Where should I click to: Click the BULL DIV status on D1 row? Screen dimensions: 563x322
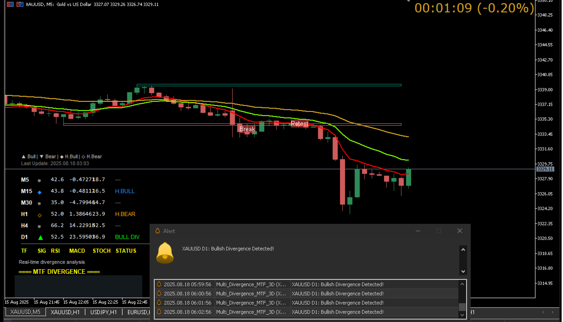pos(127,237)
